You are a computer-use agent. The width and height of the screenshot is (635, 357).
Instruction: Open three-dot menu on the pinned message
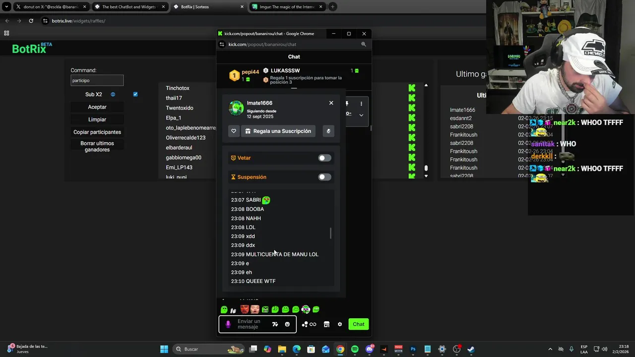pyautogui.click(x=361, y=104)
